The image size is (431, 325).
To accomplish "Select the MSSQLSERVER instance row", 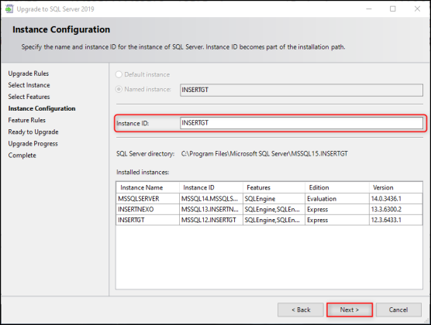I will (x=269, y=198).
